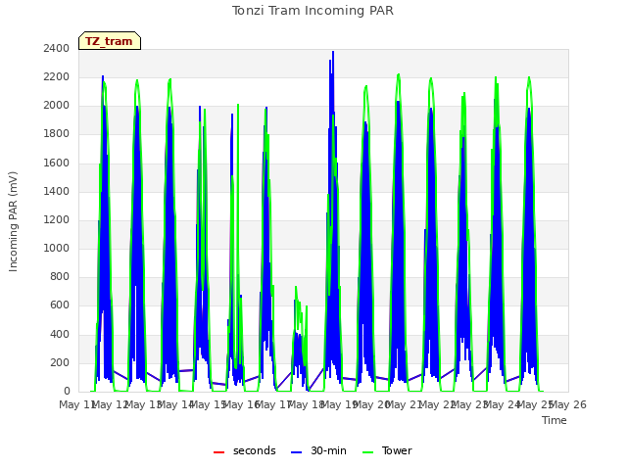Viewport: 627px width, 470px height.
Task: Click the Time axis label
Action: point(555,420)
